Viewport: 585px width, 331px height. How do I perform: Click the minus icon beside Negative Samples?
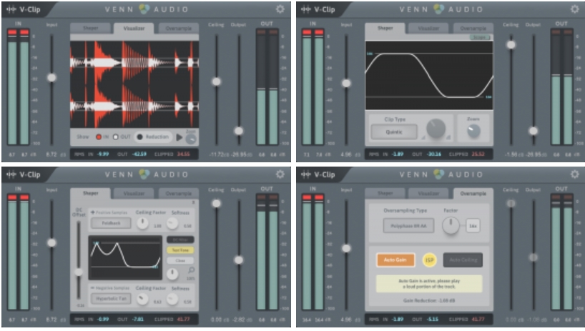pos(92,288)
